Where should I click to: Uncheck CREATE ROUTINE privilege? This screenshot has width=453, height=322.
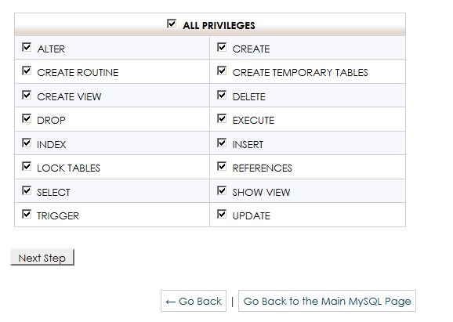(x=27, y=71)
